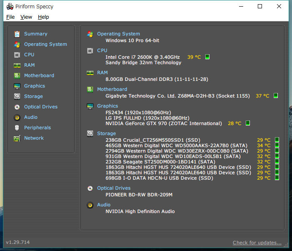Click the Storage hard drive icon in sidebar
Image resolution: width=292 pixels, height=251 pixels.
(17, 96)
